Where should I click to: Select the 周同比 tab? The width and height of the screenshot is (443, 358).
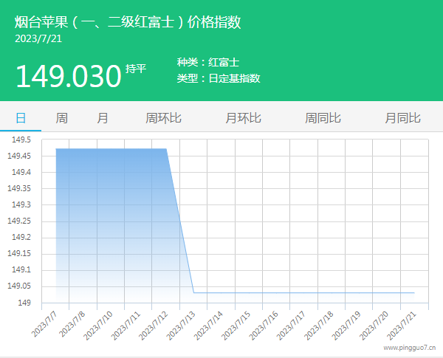click(x=323, y=118)
